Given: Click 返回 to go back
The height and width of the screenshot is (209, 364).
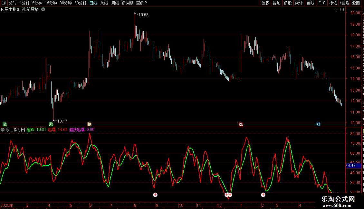Looking at the screenshot, I should click(356, 3).
